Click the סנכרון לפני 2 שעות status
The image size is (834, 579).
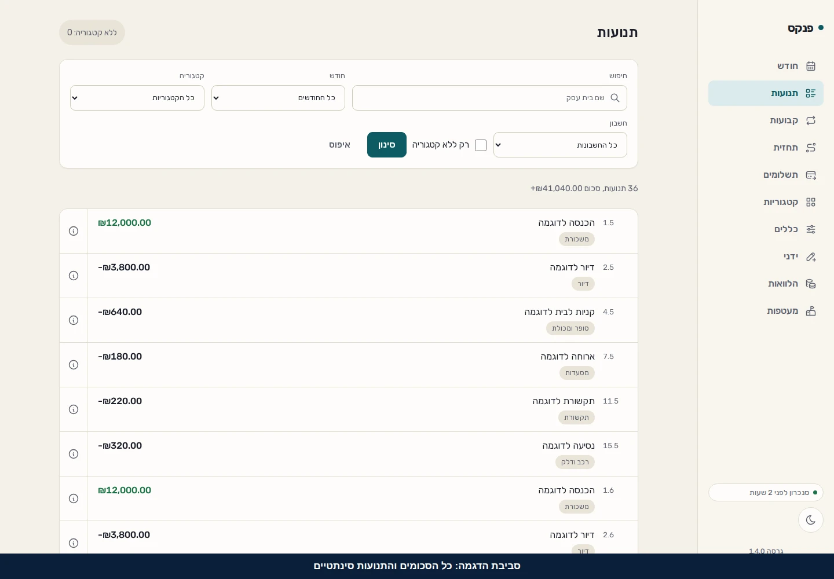coord(766,493)
